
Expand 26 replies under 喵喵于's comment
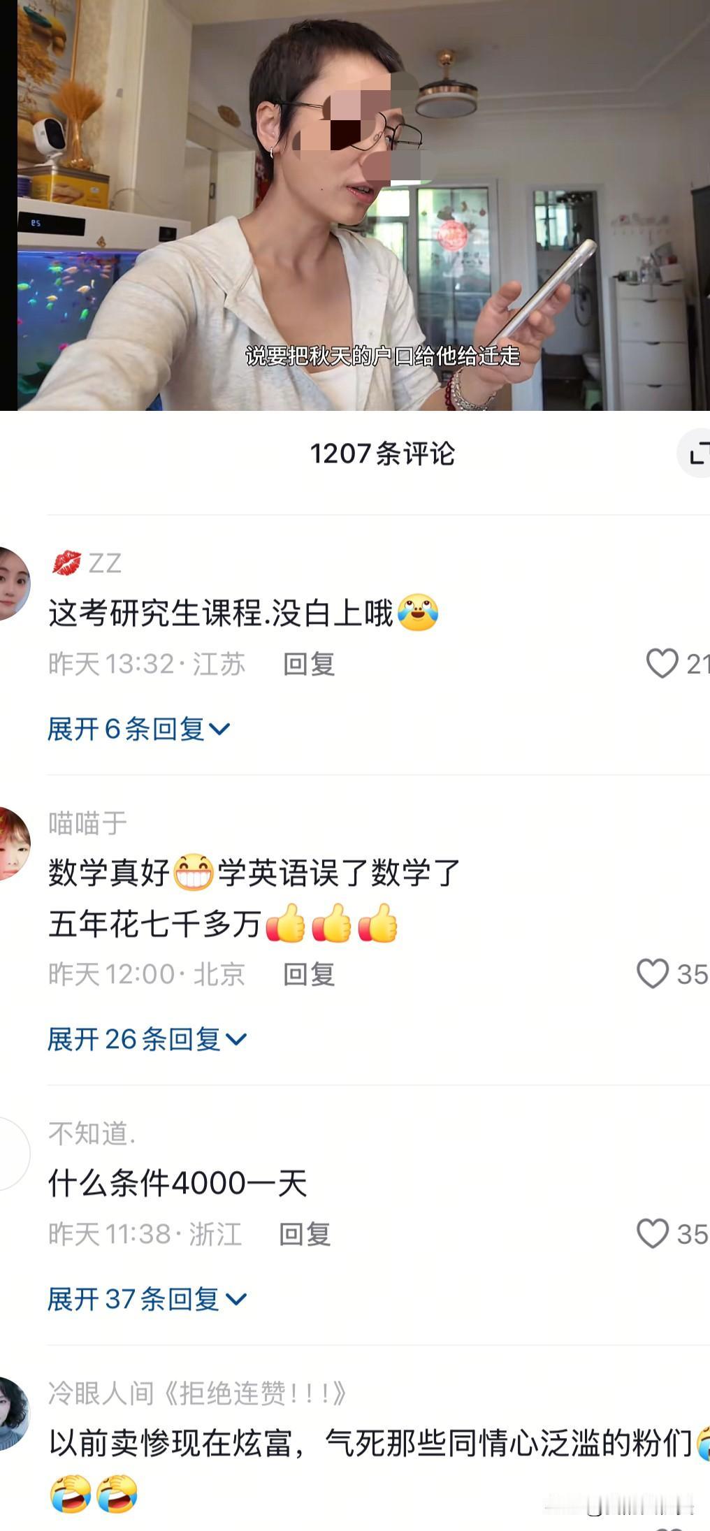pos(147,1039)
